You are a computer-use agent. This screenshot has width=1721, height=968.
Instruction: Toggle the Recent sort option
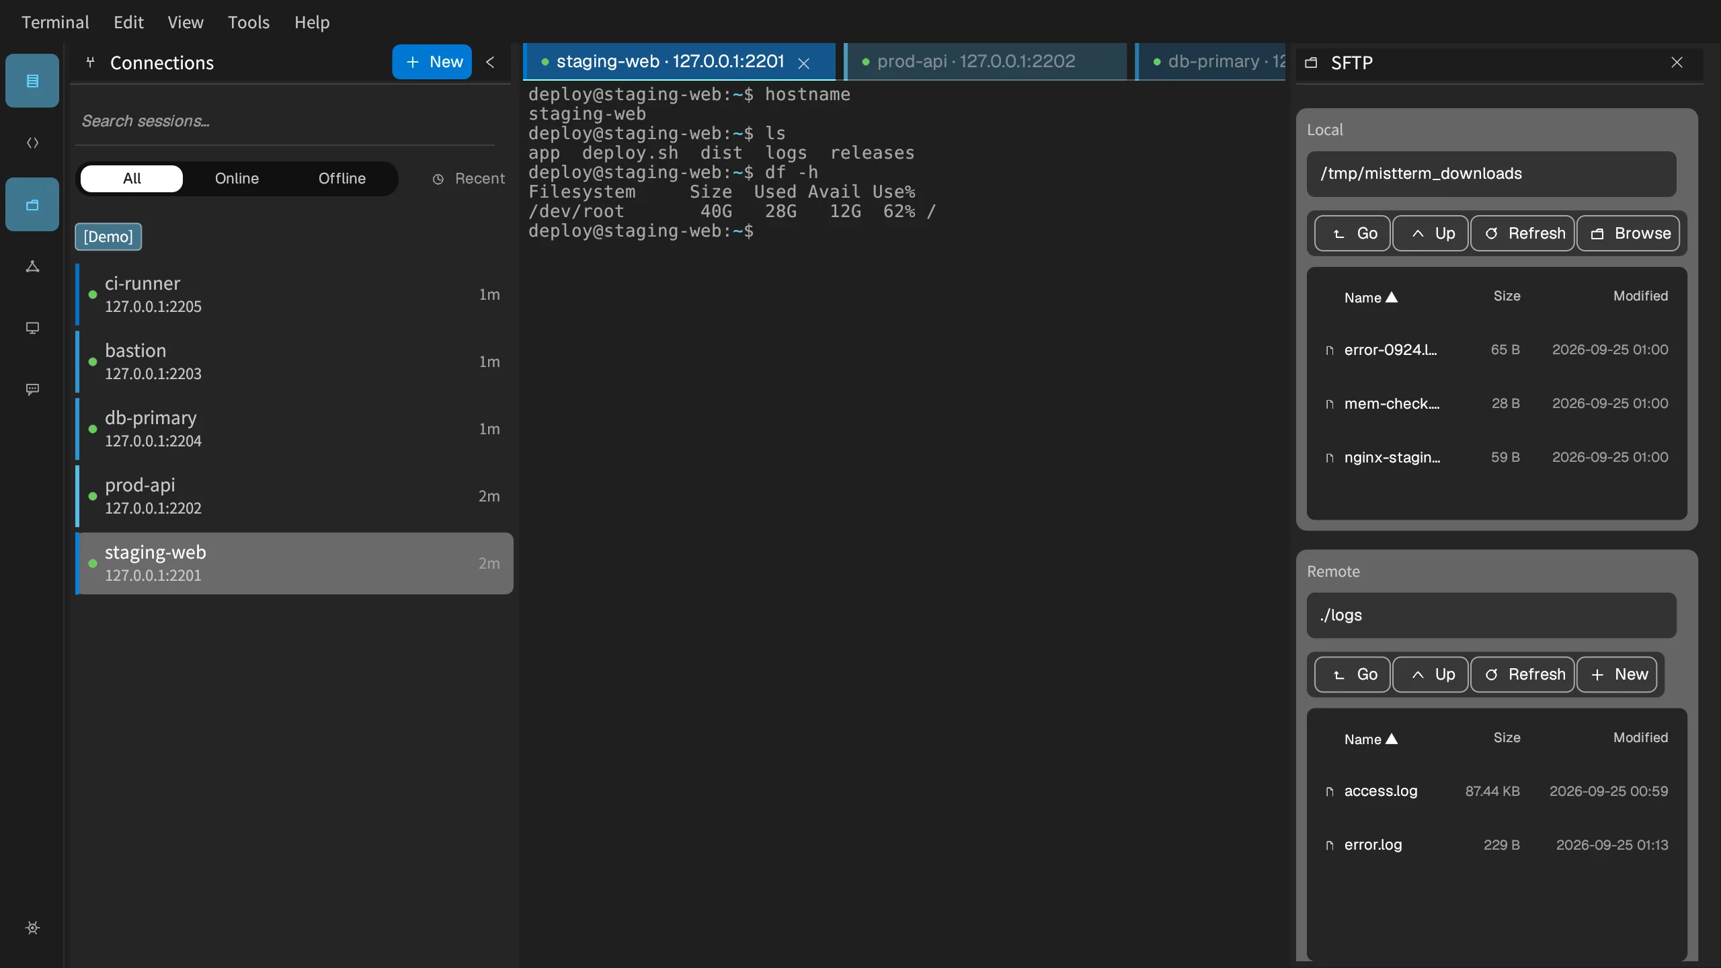pyautogui.click(x=469, y=178)
